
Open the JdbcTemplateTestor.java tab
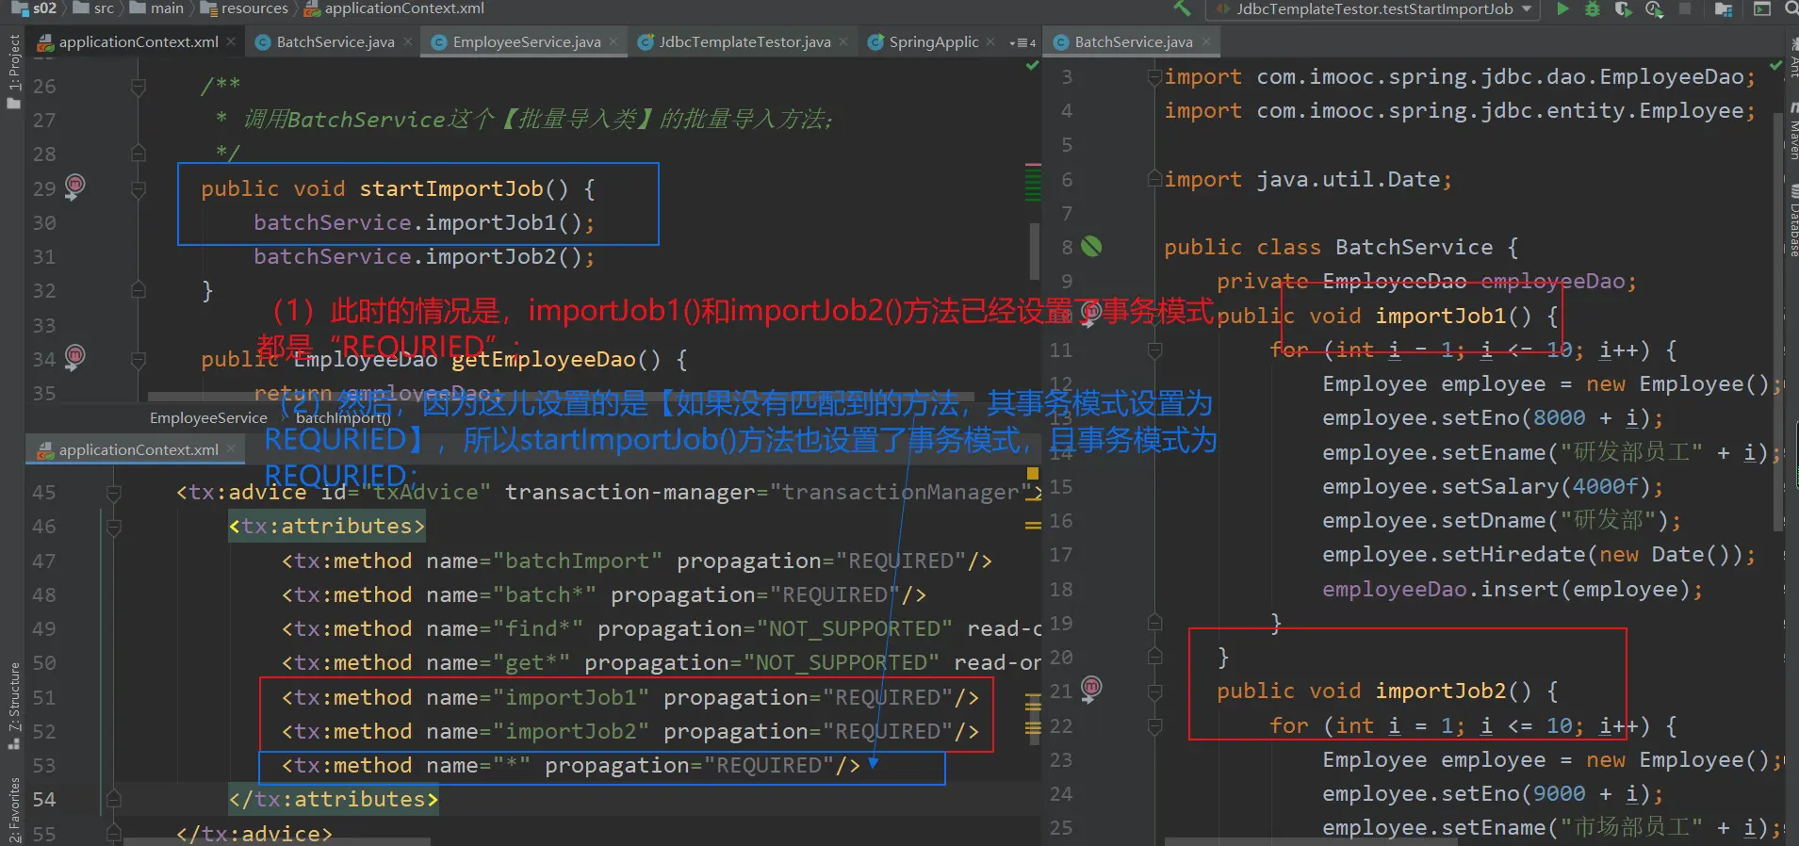(x=744, y=42)
